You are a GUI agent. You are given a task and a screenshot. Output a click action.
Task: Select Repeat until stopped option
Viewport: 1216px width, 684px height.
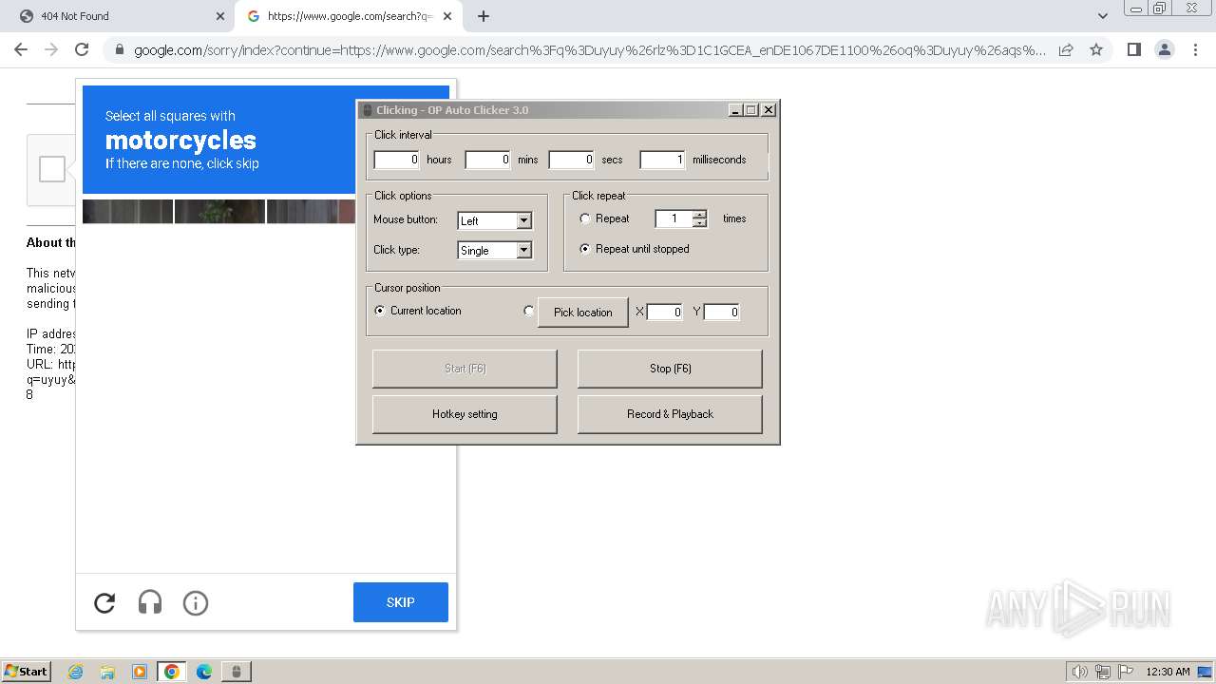click(x=585, y=249)
